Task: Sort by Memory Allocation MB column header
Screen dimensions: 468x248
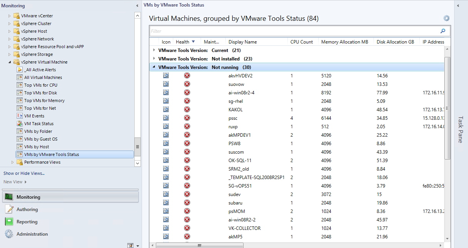Action: pyautogui.click(x=346, y=42)
